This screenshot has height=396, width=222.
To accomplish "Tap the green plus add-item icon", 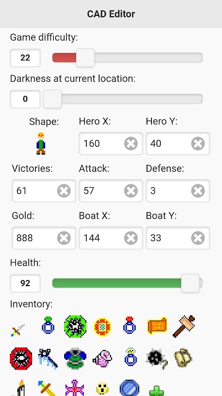I will [156, 391].
